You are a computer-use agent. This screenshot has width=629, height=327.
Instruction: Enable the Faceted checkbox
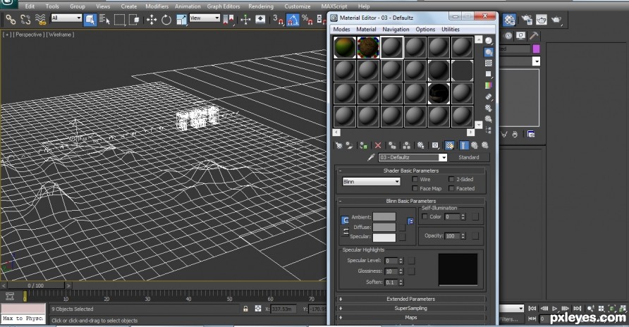point(451,188)
